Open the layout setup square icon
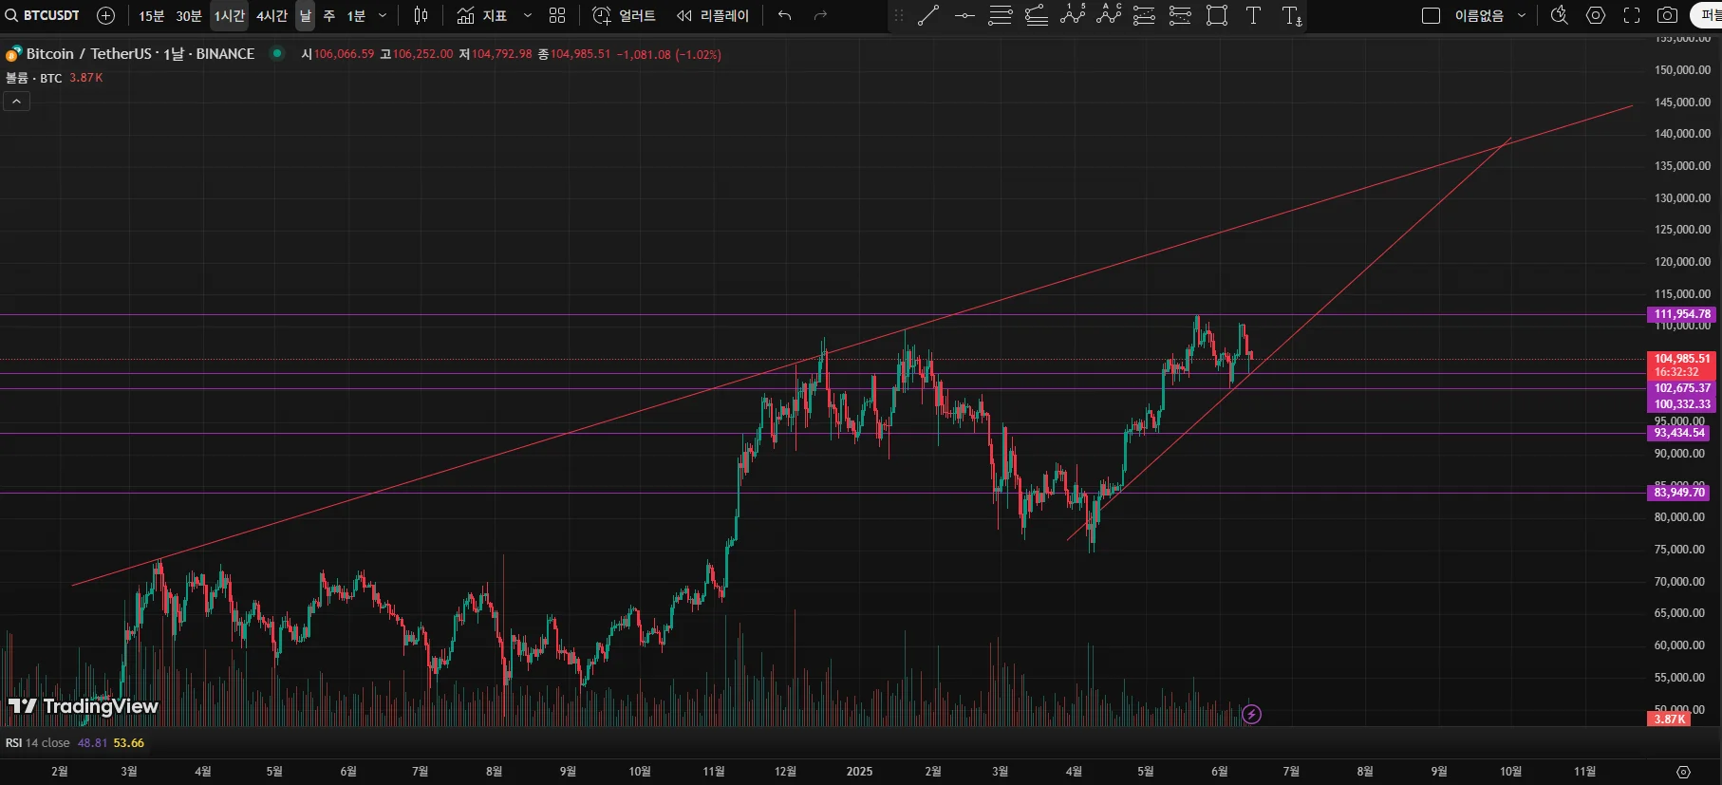 [1431, 15]
